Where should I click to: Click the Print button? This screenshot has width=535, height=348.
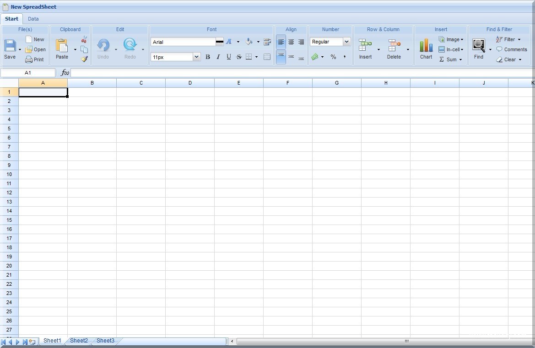35,59
